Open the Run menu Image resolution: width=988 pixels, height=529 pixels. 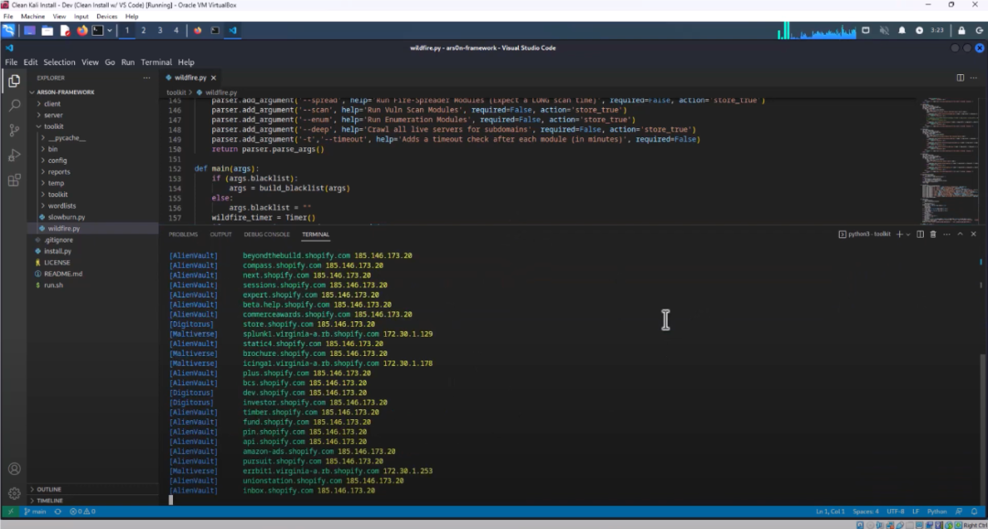pyautogui.click(x=128, y=62)
